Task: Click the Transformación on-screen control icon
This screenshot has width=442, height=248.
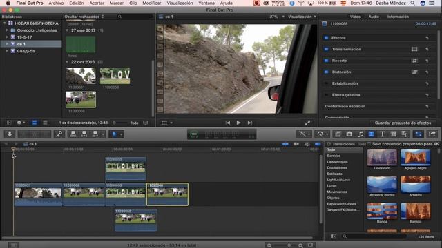Action: click(414, 49)
